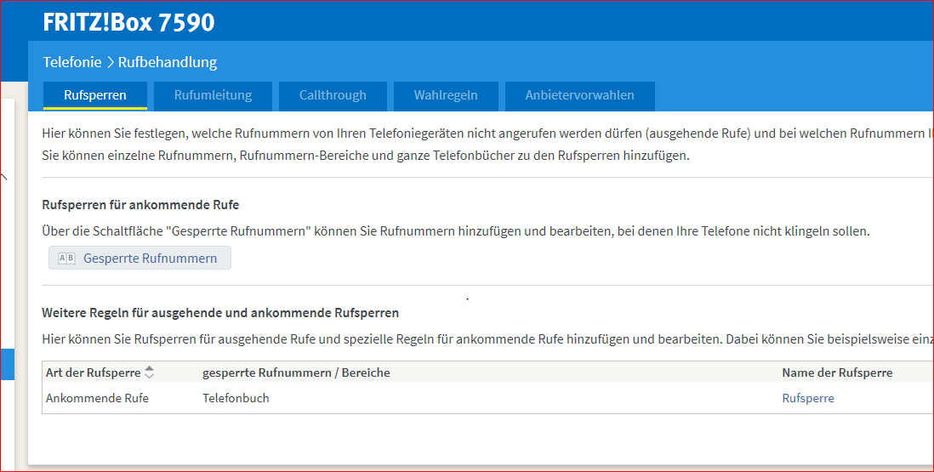Select the Callthrough tab
The width and height of the screenshot is (934, 472).
point(333,95)
